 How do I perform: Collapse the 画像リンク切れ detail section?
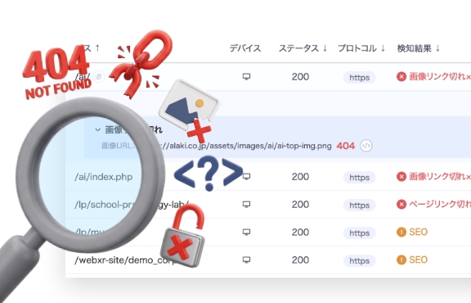pos(97,129)
